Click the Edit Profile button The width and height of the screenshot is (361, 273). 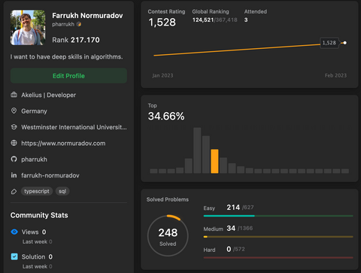coord(68,76)
